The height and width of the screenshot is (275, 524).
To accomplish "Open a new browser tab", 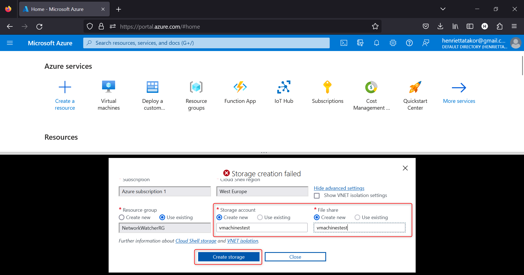I will (x=118, y=9).
